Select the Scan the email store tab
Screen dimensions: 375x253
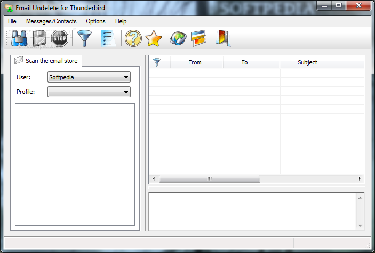(x=46, y=61)
